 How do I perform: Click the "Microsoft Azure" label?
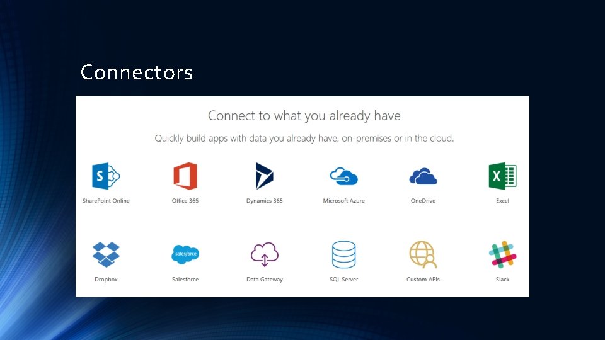[344, 201]
